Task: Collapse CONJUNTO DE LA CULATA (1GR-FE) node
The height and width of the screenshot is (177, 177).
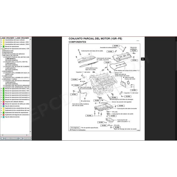Action: pyautogui.click(x=4, y=62)
